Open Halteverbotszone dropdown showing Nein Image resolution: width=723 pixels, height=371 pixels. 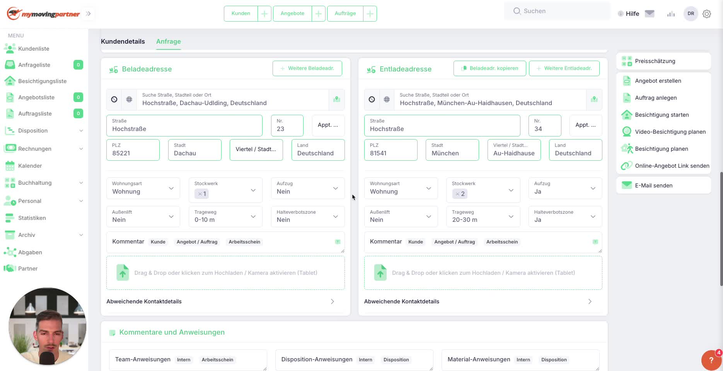308,216
